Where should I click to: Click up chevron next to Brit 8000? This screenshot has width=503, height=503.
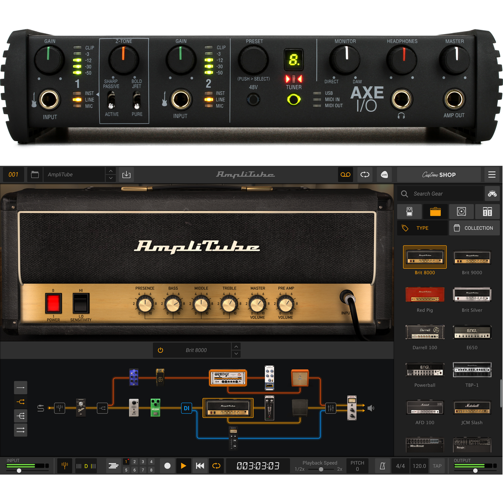[236, 347]
